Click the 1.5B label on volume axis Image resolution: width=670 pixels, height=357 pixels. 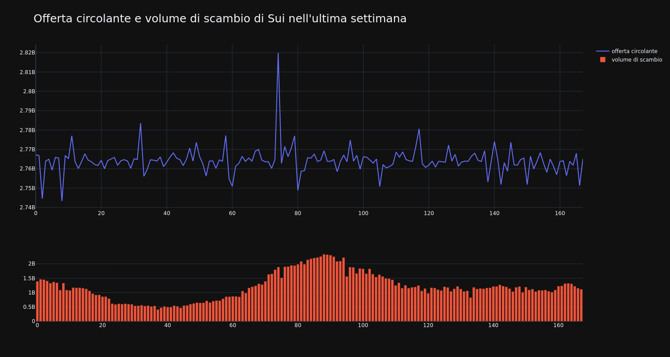(x=29, y=278)
